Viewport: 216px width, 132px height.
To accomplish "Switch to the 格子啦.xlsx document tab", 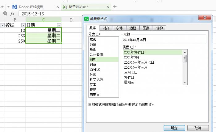I will click(86, 7).
